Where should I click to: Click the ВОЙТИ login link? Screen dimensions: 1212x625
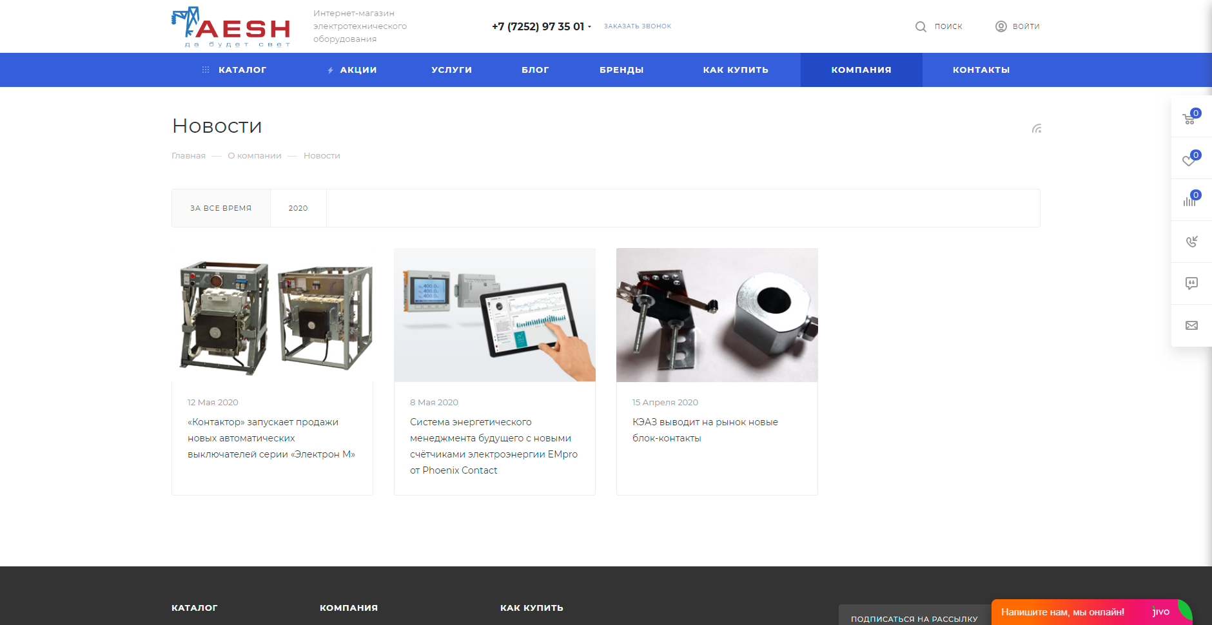tap(1026, 26)
